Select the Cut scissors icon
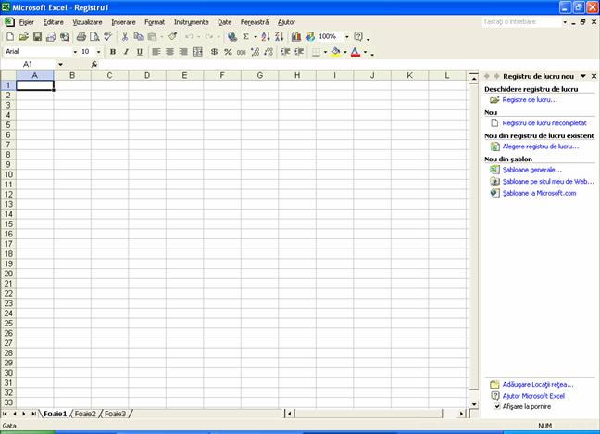 coord(125,37)
